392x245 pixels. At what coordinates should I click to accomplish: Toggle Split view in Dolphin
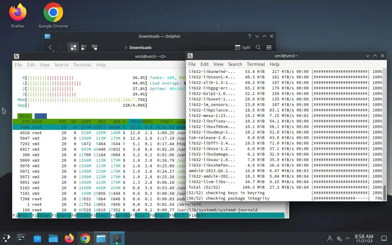pos(243,47)
